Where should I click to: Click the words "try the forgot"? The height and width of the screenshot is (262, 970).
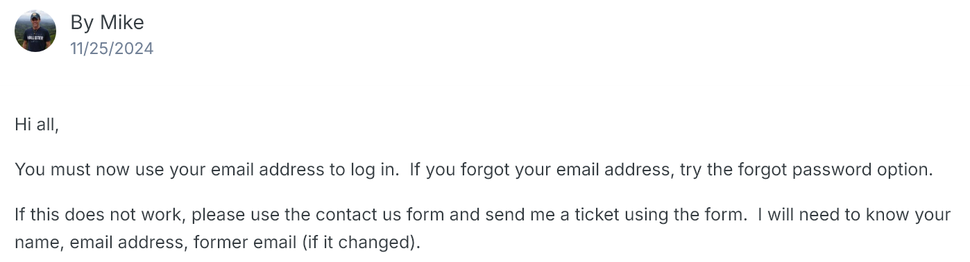pos(735,170)
